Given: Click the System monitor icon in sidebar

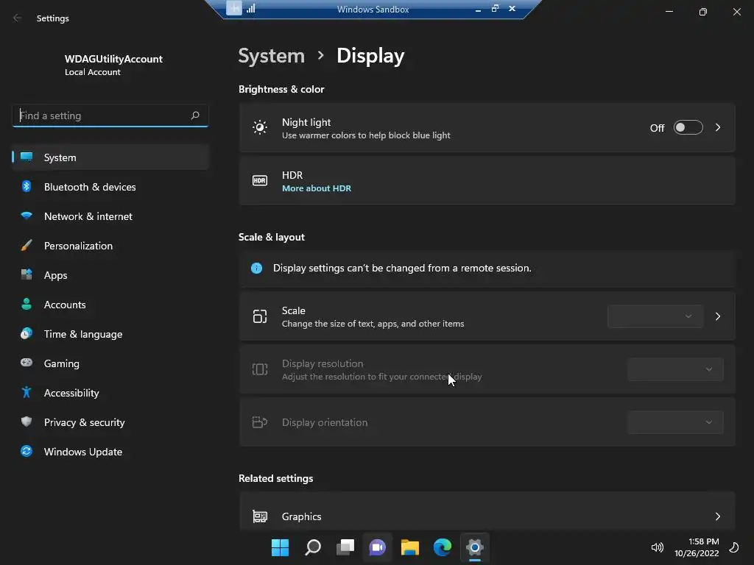Looking at the screenshot, I should click(27, 157).
